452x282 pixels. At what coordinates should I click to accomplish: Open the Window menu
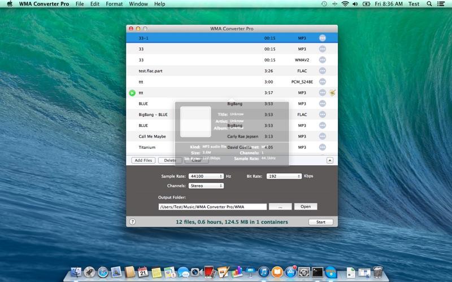point(138,4)
